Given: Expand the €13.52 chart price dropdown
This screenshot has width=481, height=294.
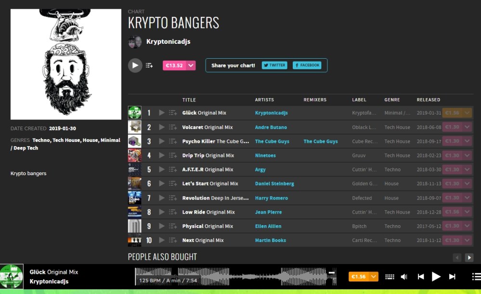Looking at the screenshot, I should tap(191, 65).
